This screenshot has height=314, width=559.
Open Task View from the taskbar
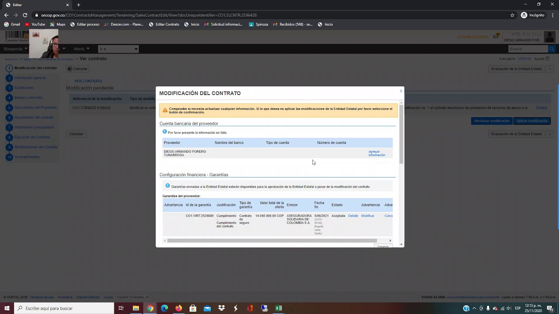click(121, 308)
